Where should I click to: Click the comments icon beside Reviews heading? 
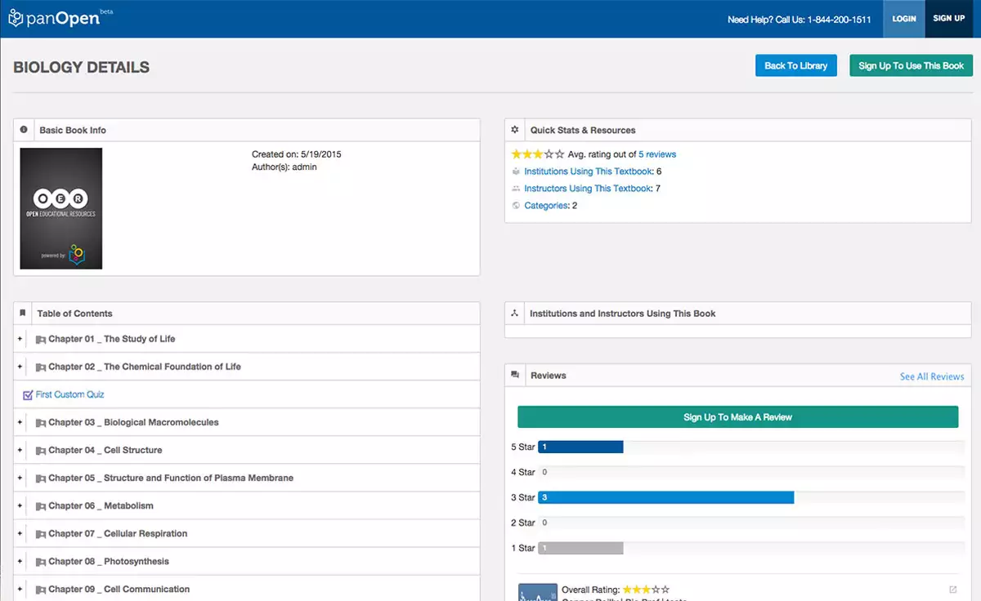point(515,376)
